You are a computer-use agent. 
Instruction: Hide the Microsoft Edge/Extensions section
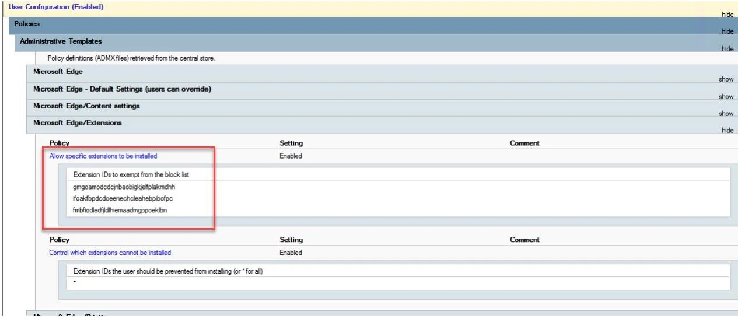tap(727, 131)
